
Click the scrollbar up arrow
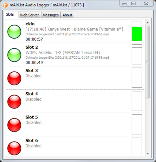click(148, 23)
